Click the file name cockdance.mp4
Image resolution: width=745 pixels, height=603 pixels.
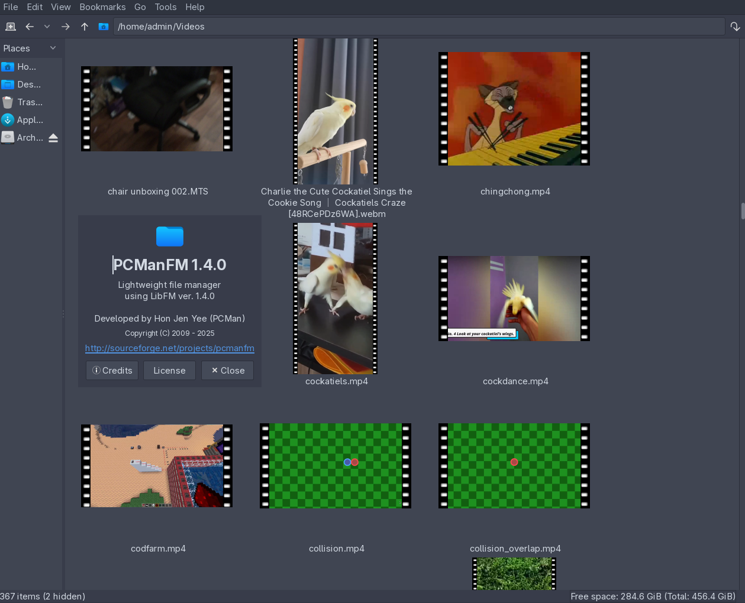(x=515, y=381)
